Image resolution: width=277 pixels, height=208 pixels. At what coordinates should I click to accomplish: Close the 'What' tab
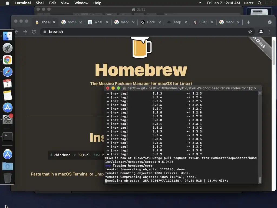point(107,22)
